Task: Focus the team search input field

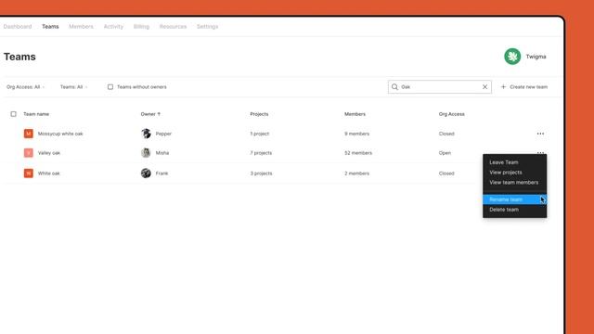Action: (x=439, y=86)
